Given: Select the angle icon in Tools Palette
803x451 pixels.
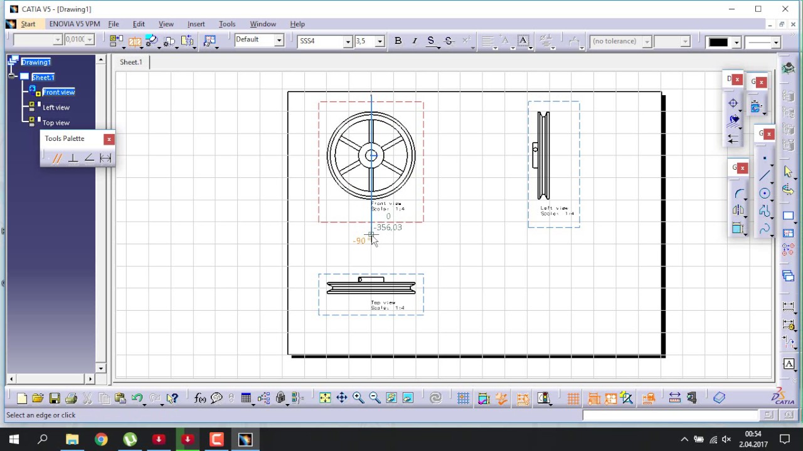Looking at the screenshot, I should (89, 158).
